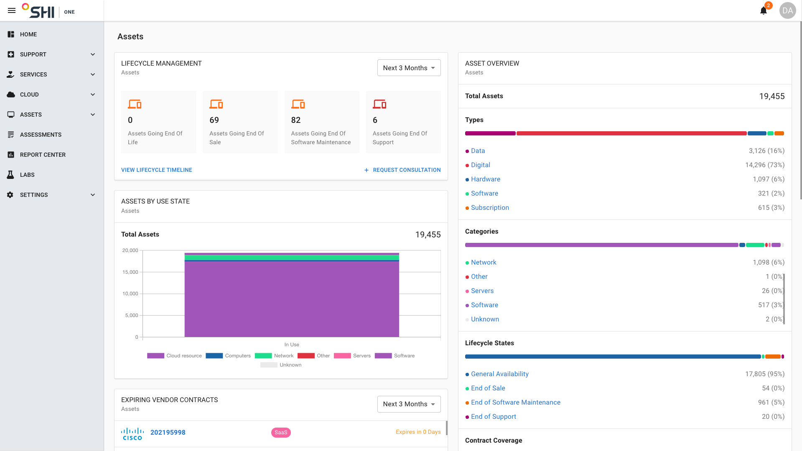Click the 82 Assets Going End Of Software Maintenance card
The image size is (802, 451).
tap(322, 122)
